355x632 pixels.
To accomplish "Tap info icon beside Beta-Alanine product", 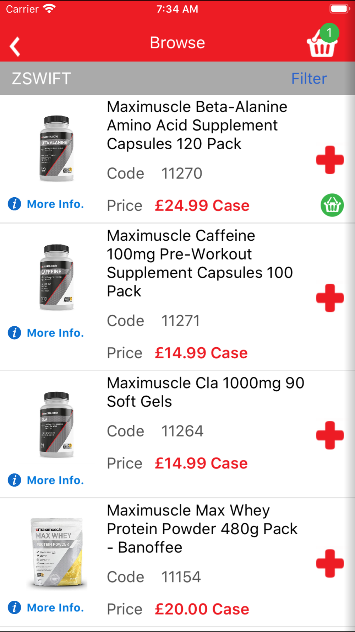I will [15, 204].
